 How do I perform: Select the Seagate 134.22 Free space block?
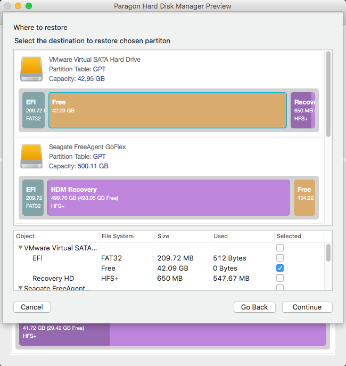pyautogui.click(x=304, y=198)
